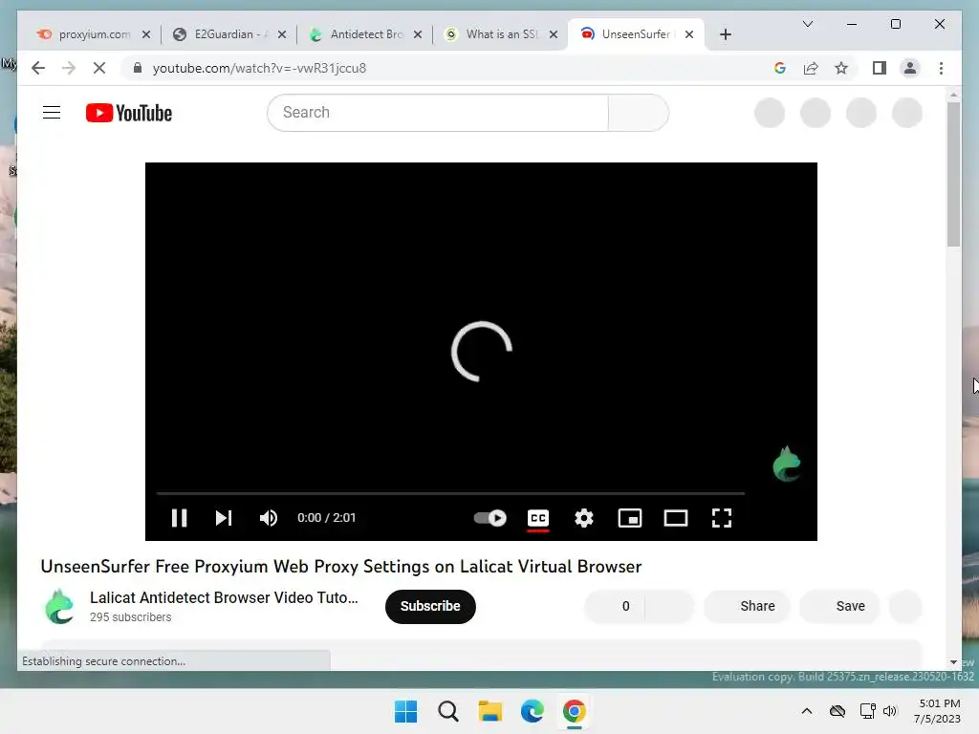
Task: Click the search submit button beside Search
Action: coord(638,113)
